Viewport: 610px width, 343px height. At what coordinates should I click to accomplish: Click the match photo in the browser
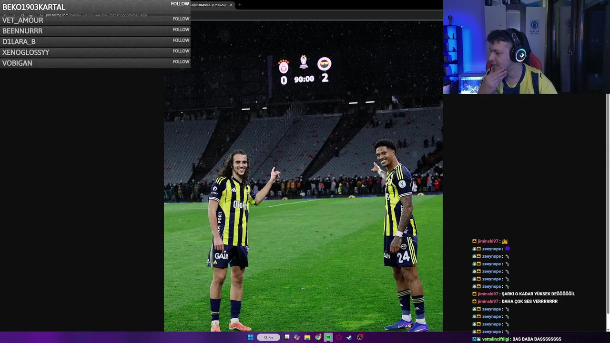[303, 176]
